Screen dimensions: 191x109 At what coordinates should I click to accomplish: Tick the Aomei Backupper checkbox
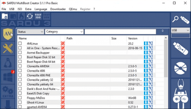pos(20,52)
